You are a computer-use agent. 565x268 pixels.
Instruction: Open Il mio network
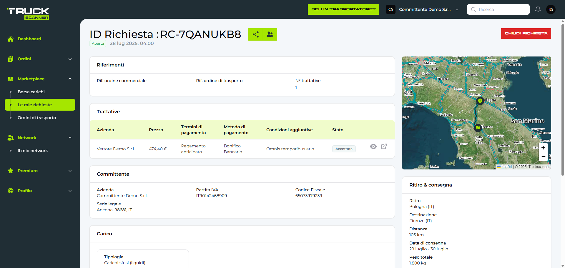33,151
